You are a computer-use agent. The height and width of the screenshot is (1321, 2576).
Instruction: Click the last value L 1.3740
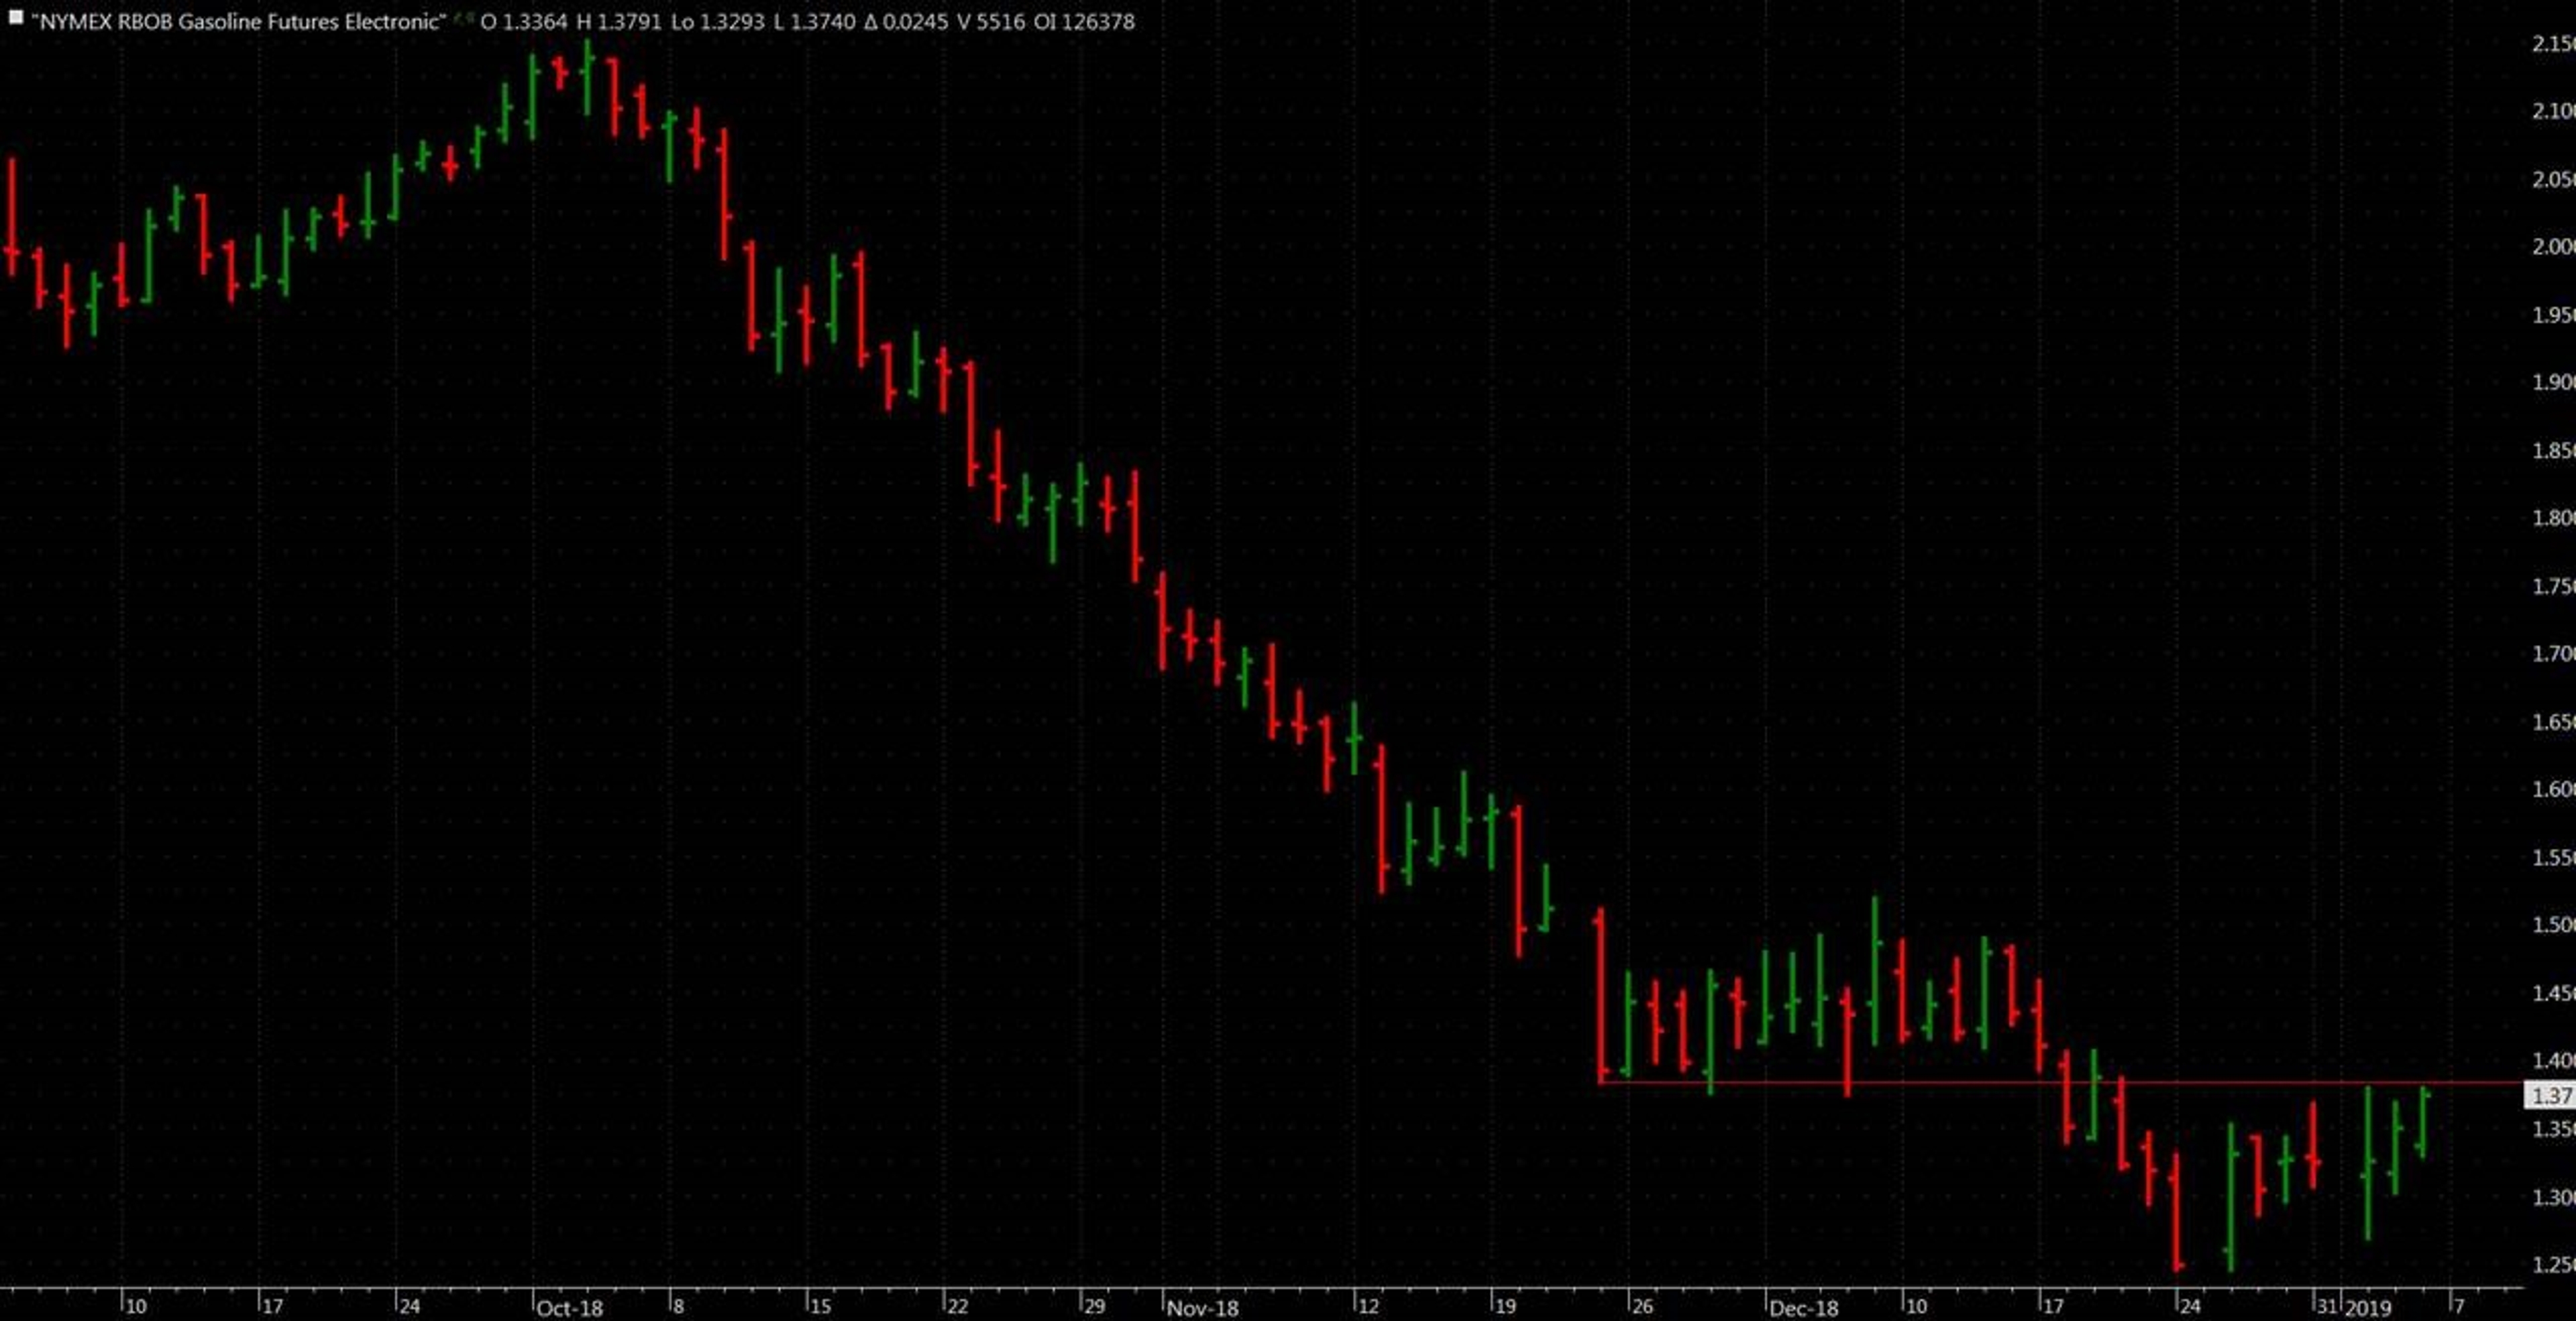(x=815, y=21)
